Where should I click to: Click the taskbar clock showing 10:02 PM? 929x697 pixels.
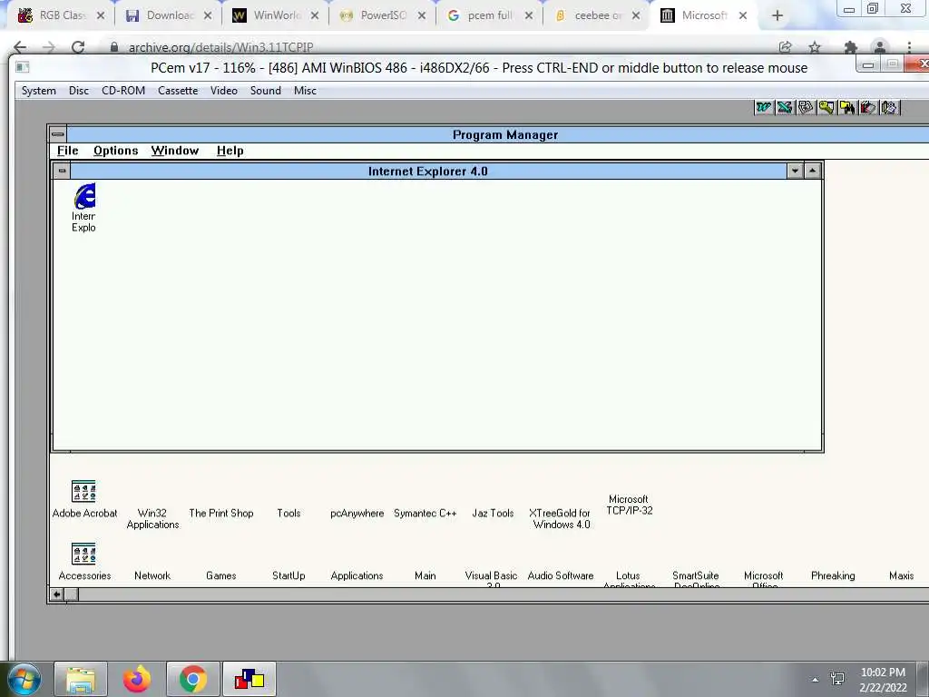pos(883,680)
